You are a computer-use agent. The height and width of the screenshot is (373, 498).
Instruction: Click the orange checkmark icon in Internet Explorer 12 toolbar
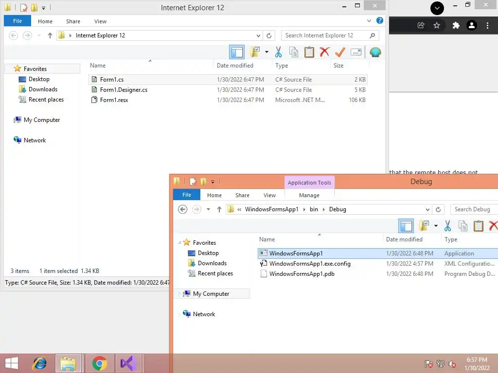point(340,52)
